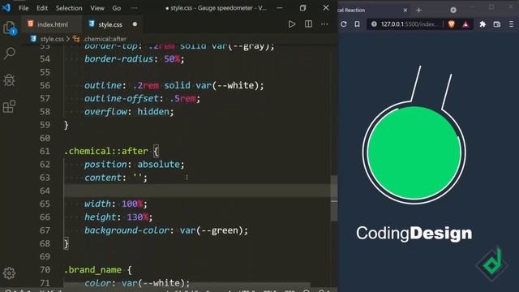The image size is (519, 292).
Task: Open the View menu
Action: [97, 8]
